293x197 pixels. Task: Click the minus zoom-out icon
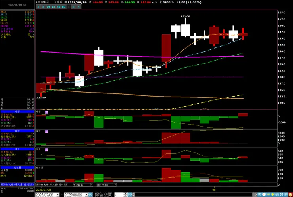pyautogui.click(x=268, y=195)
